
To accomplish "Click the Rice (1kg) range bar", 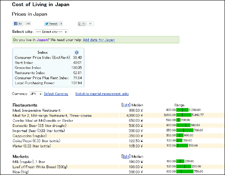I will (x=185, y=171).
